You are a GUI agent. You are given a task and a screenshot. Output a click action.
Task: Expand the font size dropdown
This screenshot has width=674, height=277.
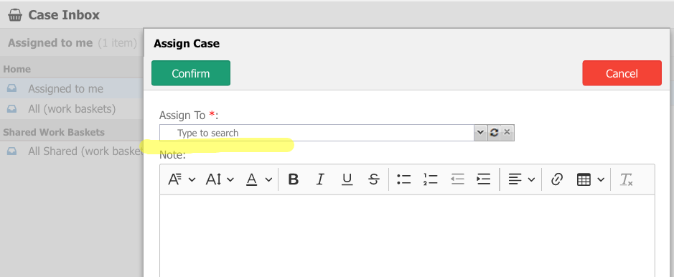220,179
